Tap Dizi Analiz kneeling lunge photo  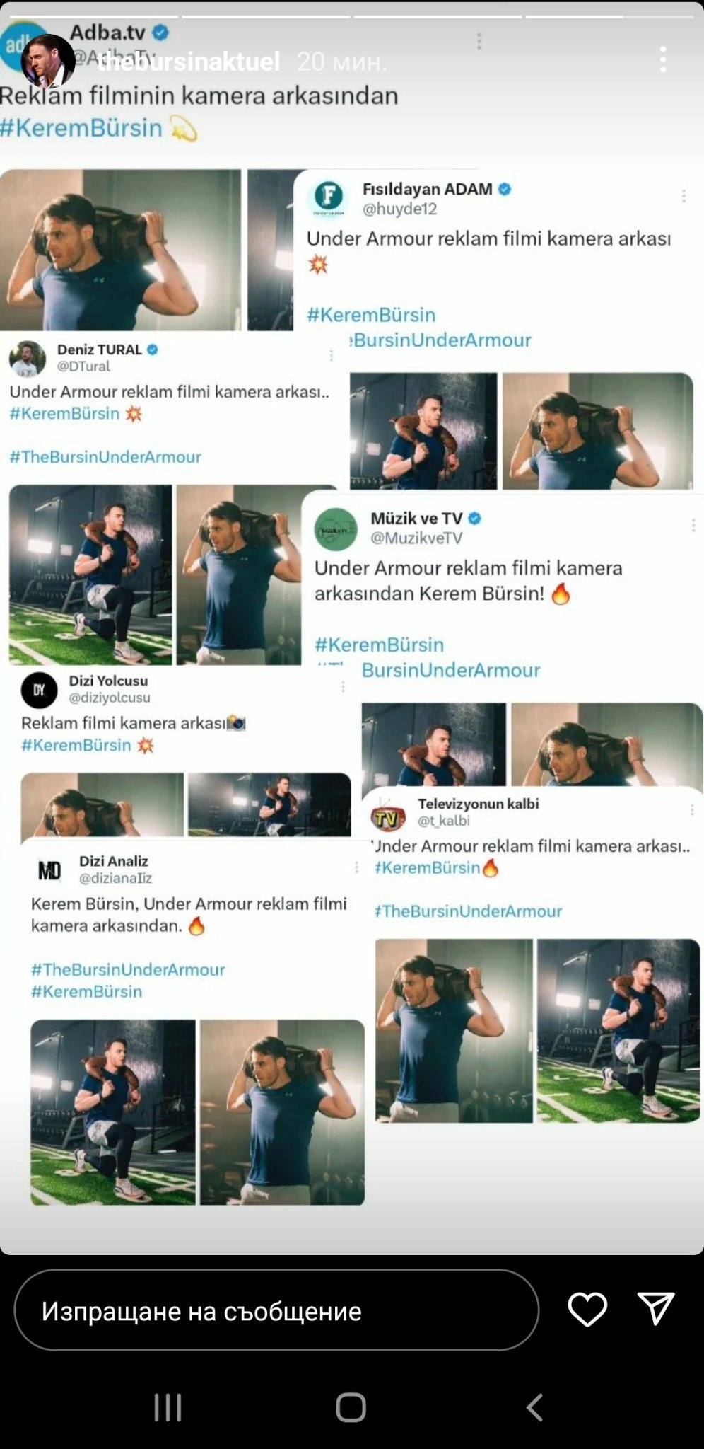pos(113,1112)
